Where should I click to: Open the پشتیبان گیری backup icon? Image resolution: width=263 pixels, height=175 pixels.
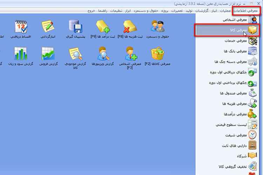pos(75,26)
